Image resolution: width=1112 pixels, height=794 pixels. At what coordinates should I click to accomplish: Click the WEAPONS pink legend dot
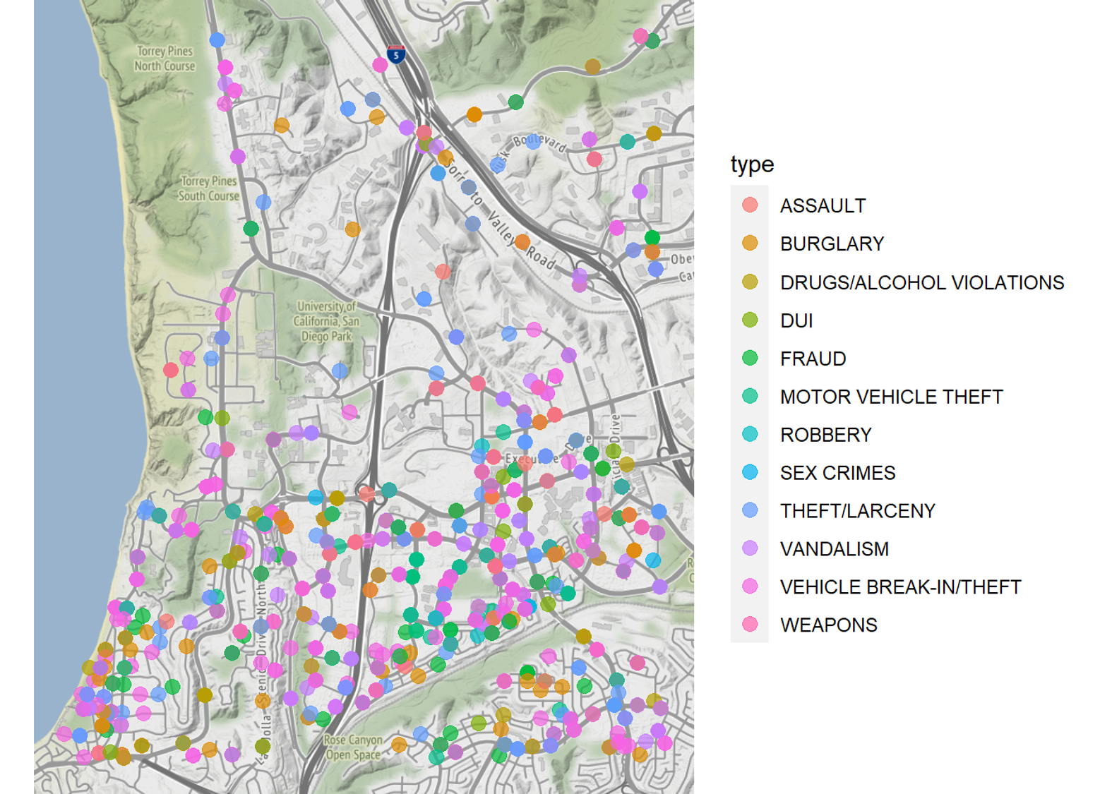[750, 625]
